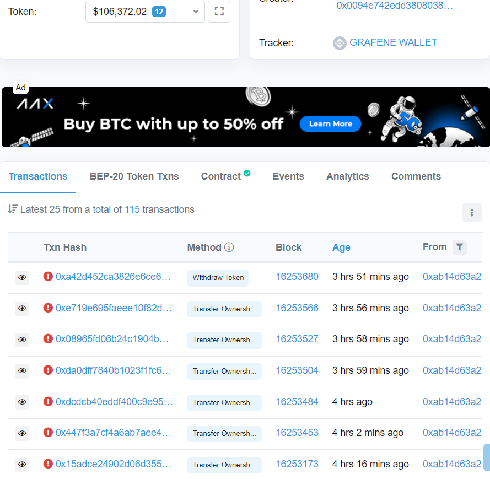Image resolution: width=490 pixels, height=479 pixels.
Task: Switch to the Events tab
Action: [288, 176]
